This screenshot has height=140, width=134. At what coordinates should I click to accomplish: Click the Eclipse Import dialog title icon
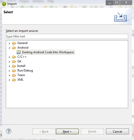click(4, 4)
